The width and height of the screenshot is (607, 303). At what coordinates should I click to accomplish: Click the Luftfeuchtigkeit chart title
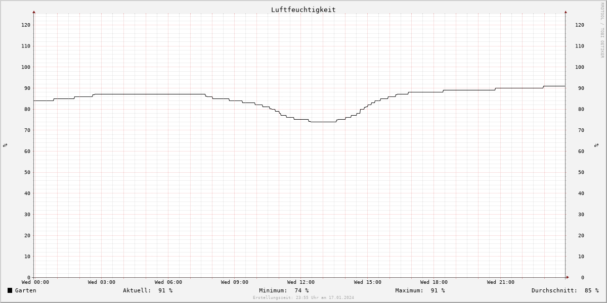(303, 10)
